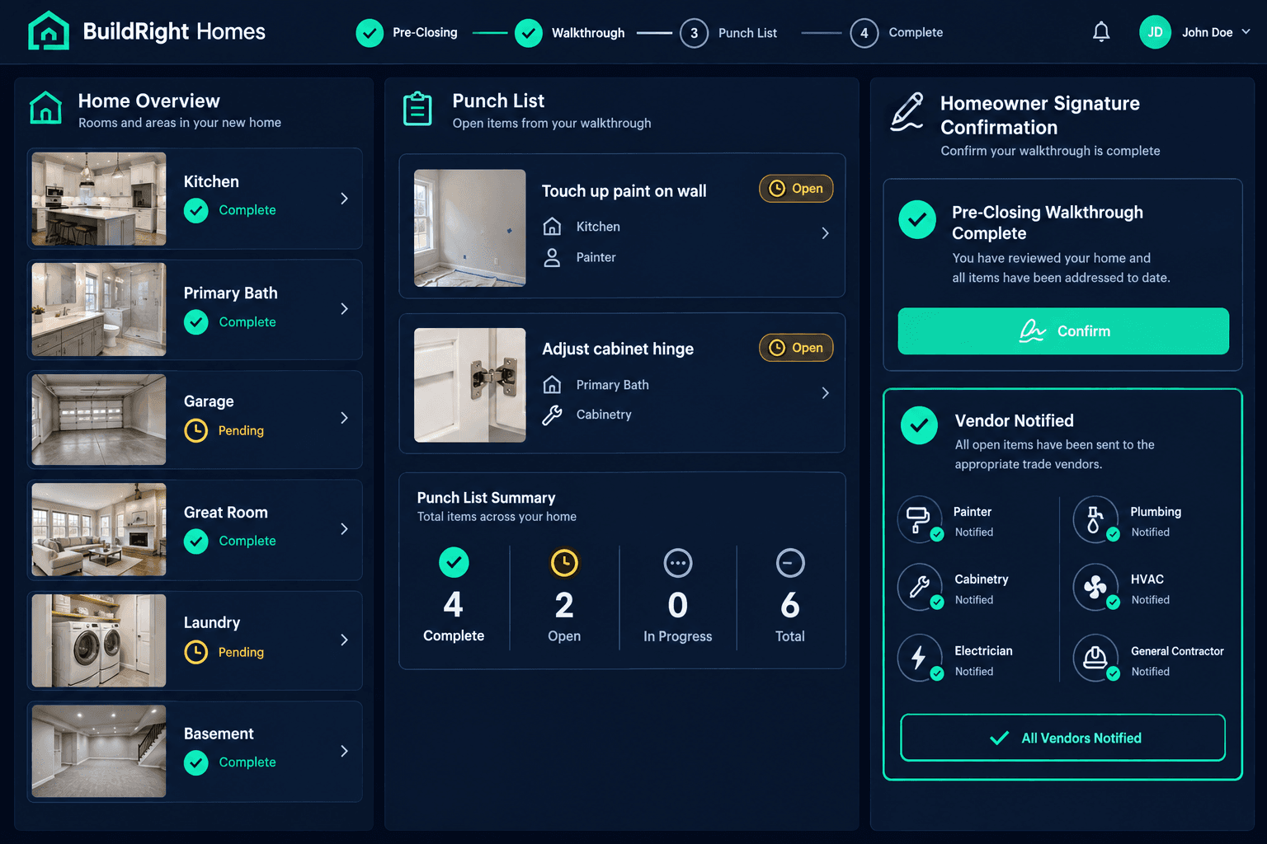
Task: Click the BuildRight Homes house logo
Action: coord(49,31)
